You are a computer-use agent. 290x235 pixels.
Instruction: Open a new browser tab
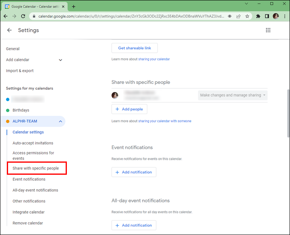click(74, 6)
